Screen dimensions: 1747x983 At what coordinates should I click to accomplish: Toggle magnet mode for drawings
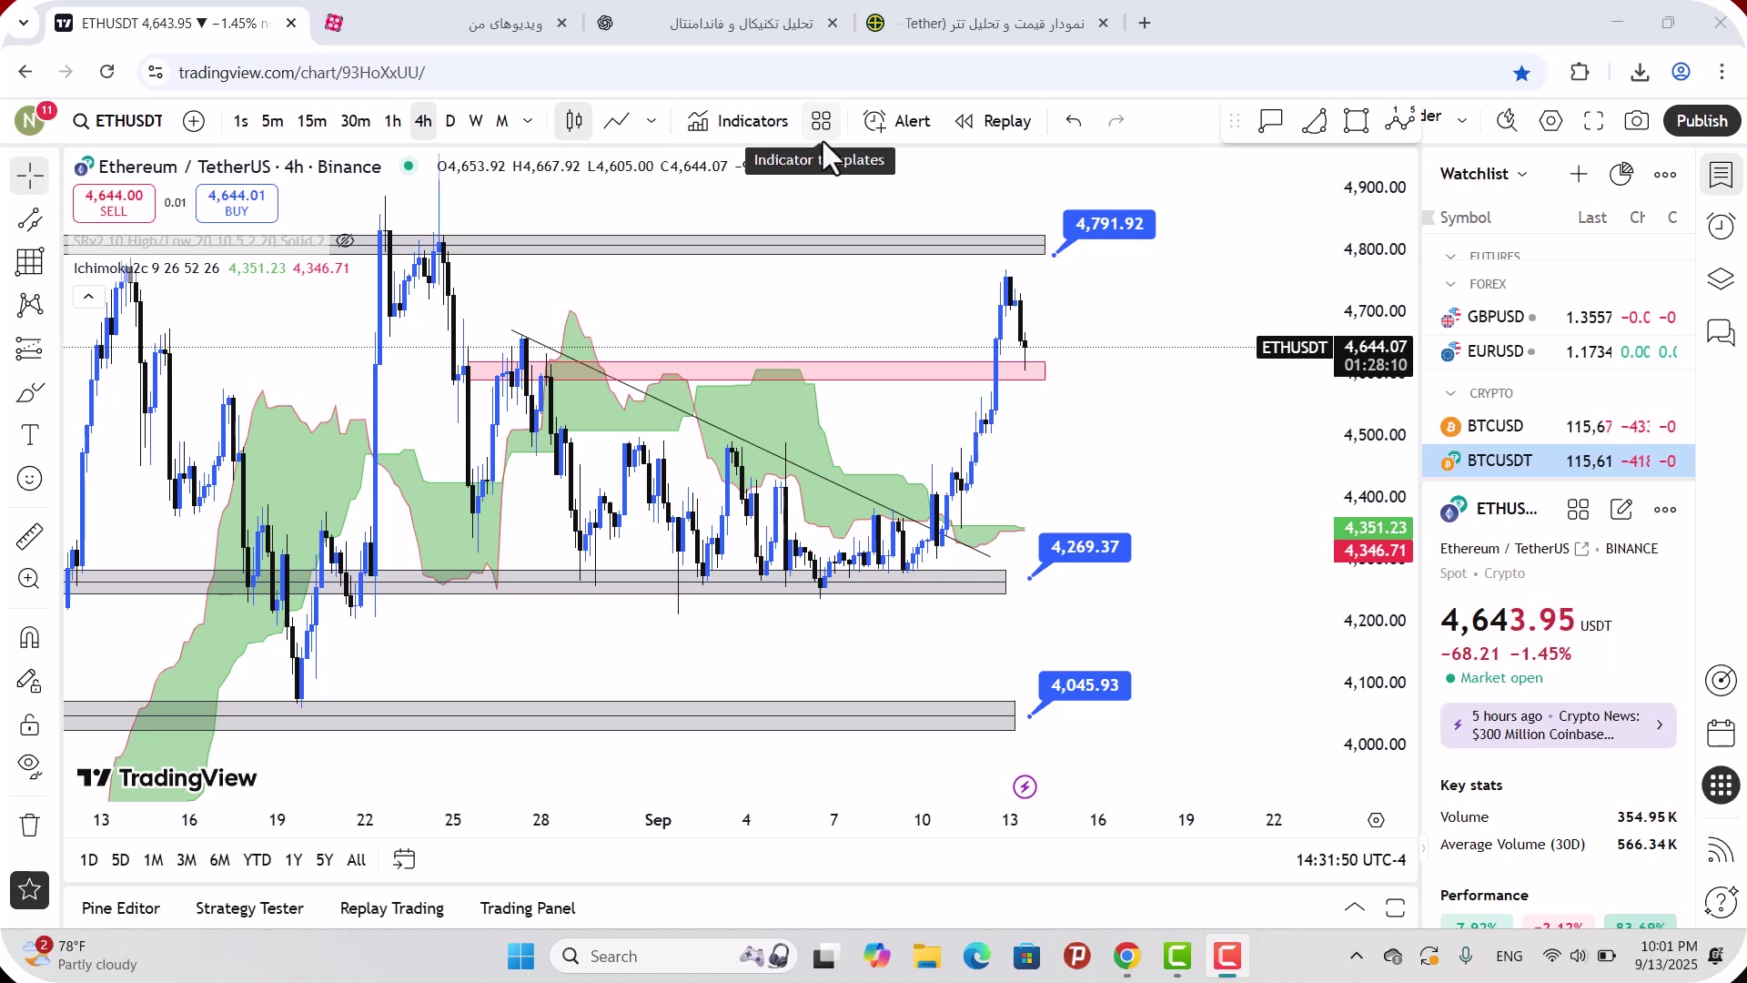point(30,638)
